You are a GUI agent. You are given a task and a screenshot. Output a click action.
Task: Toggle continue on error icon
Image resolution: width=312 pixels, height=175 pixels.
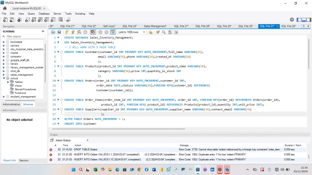tap(93, 32)
